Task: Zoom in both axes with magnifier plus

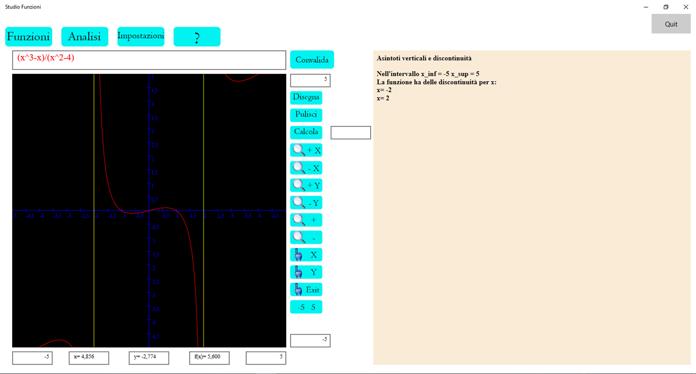Action: click(x=306, y=220)
